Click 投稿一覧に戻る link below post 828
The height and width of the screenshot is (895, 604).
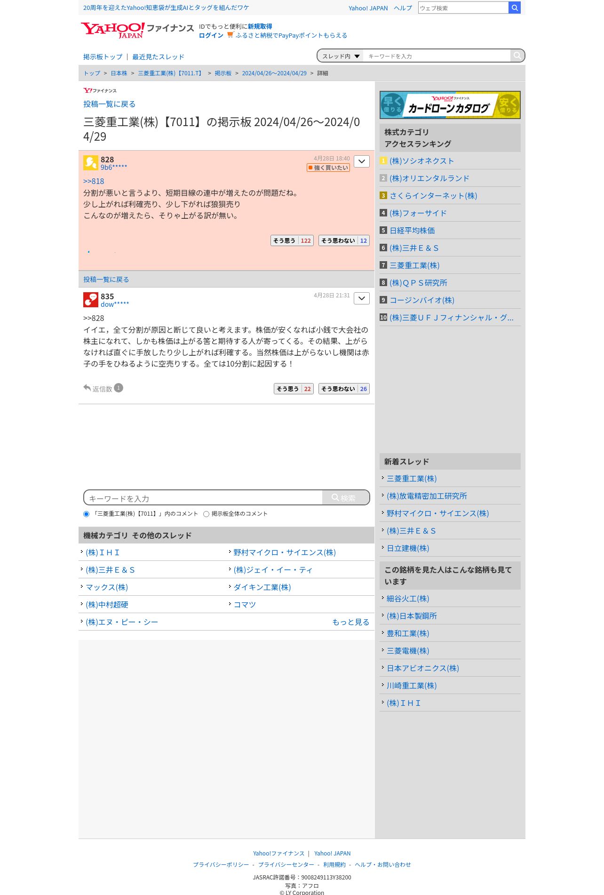pyautogui.click(x=106, y=279)
